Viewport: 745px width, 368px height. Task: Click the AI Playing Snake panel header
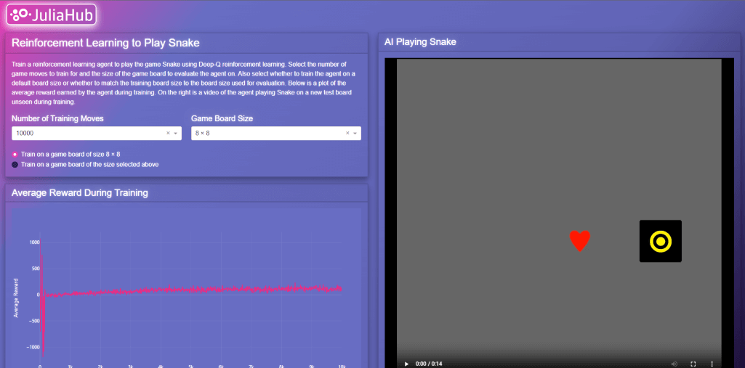pos(420,42)
